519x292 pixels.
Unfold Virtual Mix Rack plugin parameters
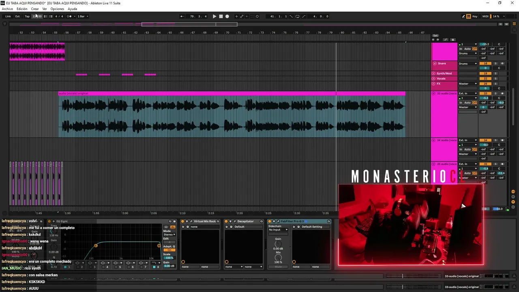point(187,221)
